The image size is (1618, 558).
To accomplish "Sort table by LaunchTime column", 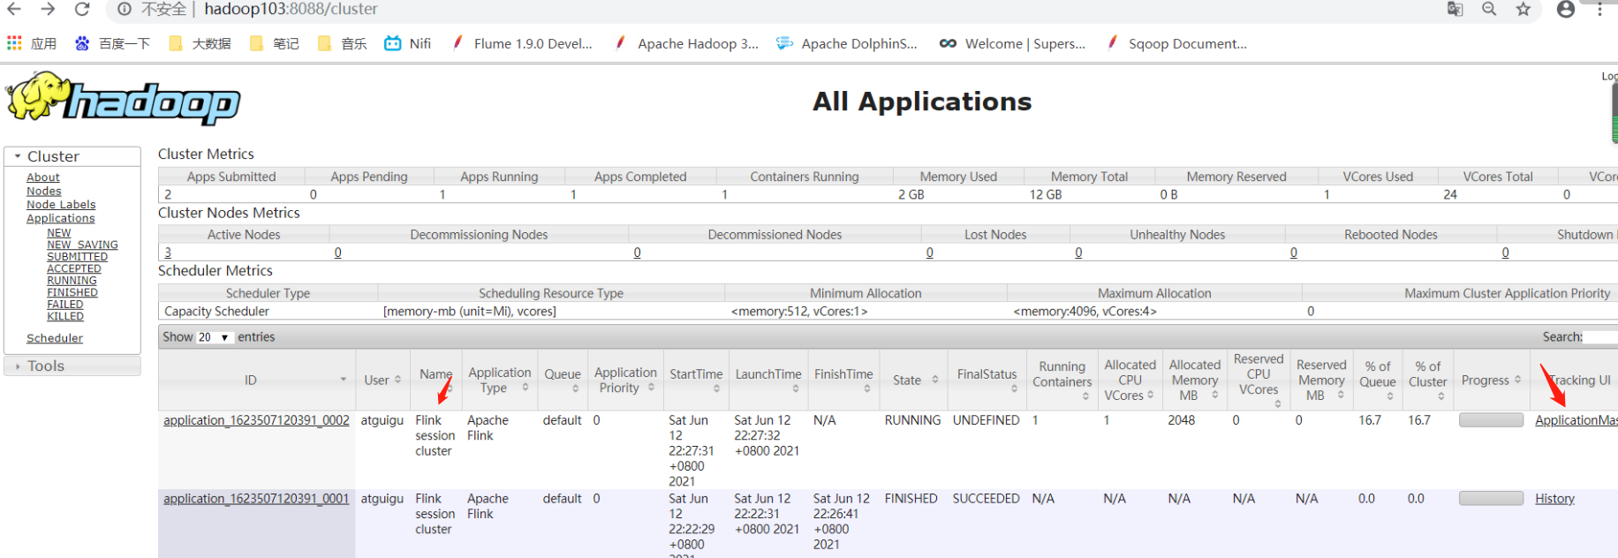I will coord(768,380).
